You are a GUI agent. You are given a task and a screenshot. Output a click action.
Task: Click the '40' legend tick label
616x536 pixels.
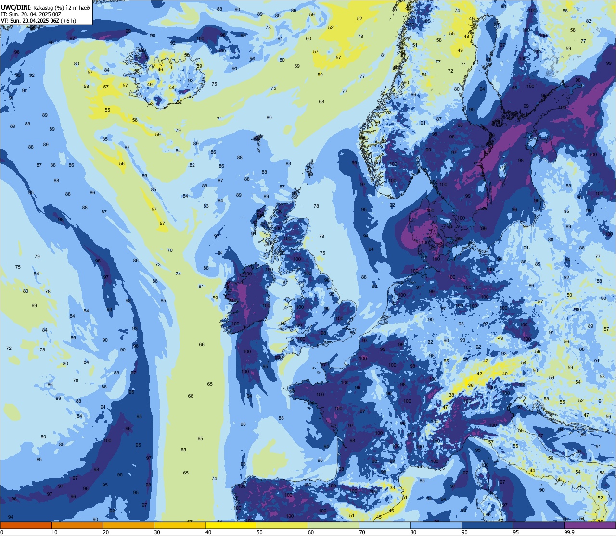[208, 532]
